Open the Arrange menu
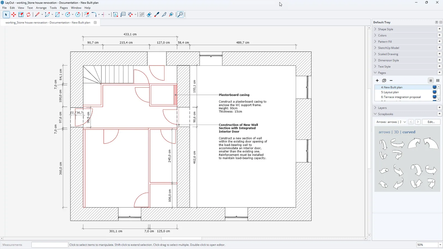Viewport: 443px width, 249px height. point(41,8)
